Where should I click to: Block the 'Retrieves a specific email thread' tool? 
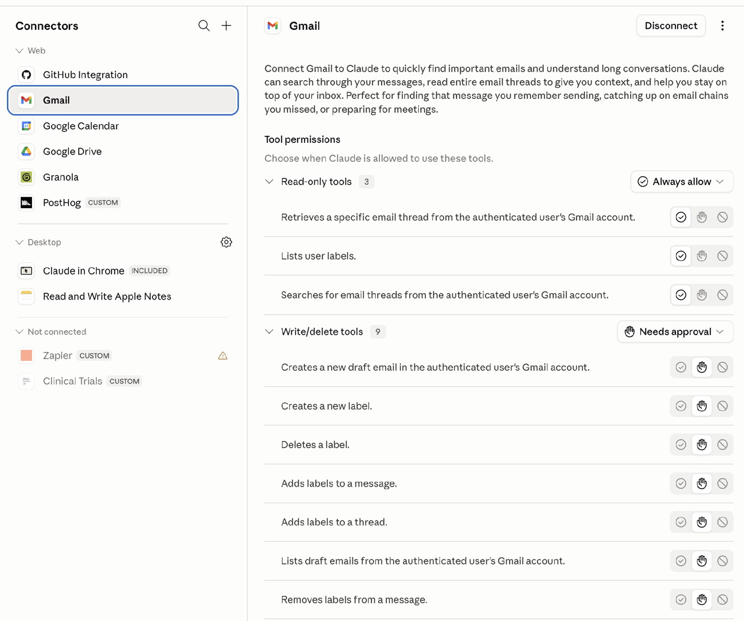tap(722, 217)
